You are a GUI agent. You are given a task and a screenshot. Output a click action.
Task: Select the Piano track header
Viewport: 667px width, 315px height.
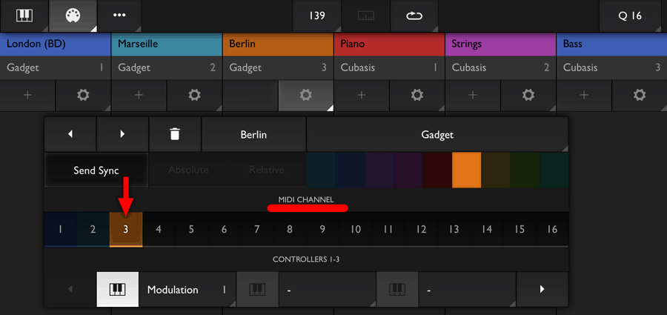[x=389, y=44]
